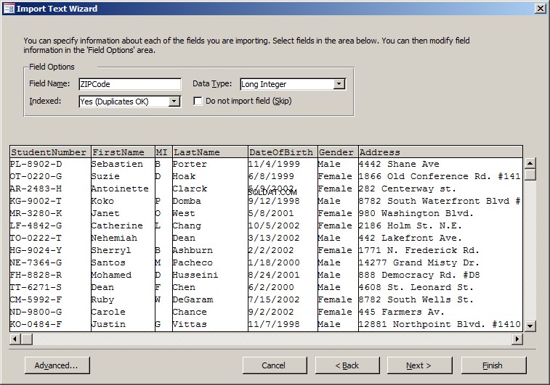Click address 282 Centerway st.
This screenshot has height=385, width=550.
click(408, 189)
